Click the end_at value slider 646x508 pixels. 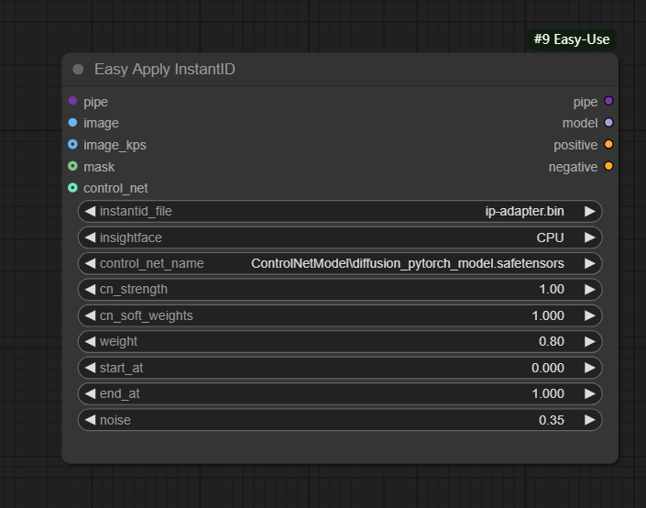click(x=339, y=393)
